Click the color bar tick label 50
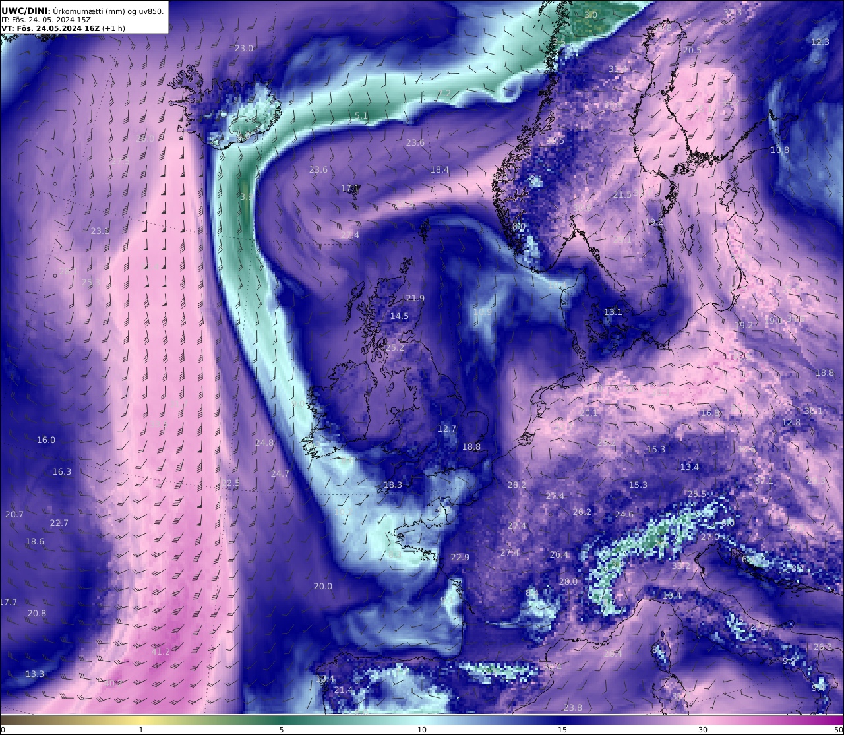The height and width of the screenshot is (735, 844). pos(839,730)
